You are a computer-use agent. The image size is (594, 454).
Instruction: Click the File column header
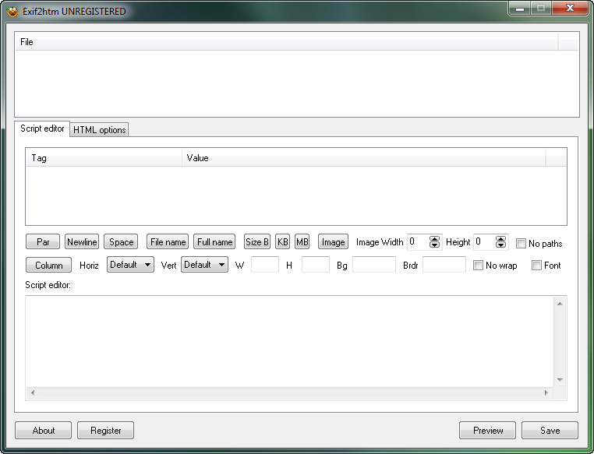286,41
